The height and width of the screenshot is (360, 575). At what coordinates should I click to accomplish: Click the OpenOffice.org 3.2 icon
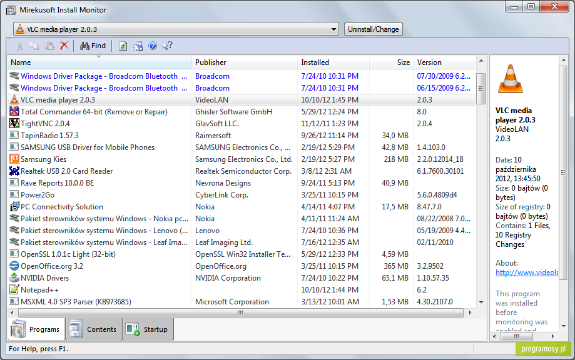click(x=14, y=266)
